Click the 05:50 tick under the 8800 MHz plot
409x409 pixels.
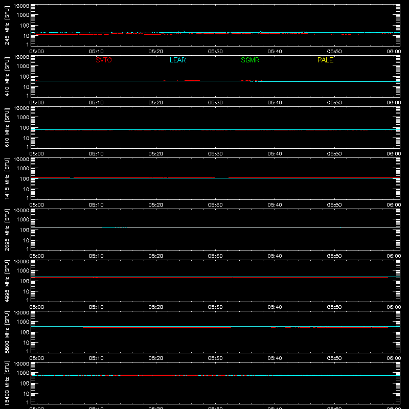[x=334, y=358]
